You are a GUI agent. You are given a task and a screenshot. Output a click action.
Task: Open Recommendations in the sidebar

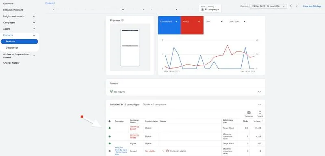[13, 10]
